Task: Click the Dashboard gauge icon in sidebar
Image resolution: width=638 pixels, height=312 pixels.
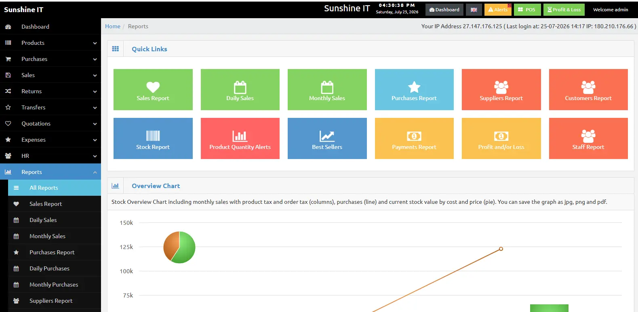Action: pyautogui.click(x=8, y=27)
